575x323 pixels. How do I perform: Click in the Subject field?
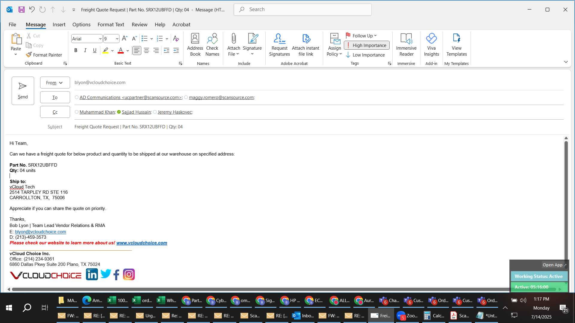pos(319,127)
